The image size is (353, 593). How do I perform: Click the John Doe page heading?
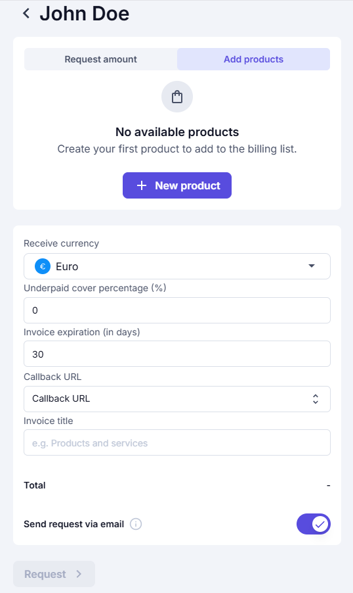85,14
